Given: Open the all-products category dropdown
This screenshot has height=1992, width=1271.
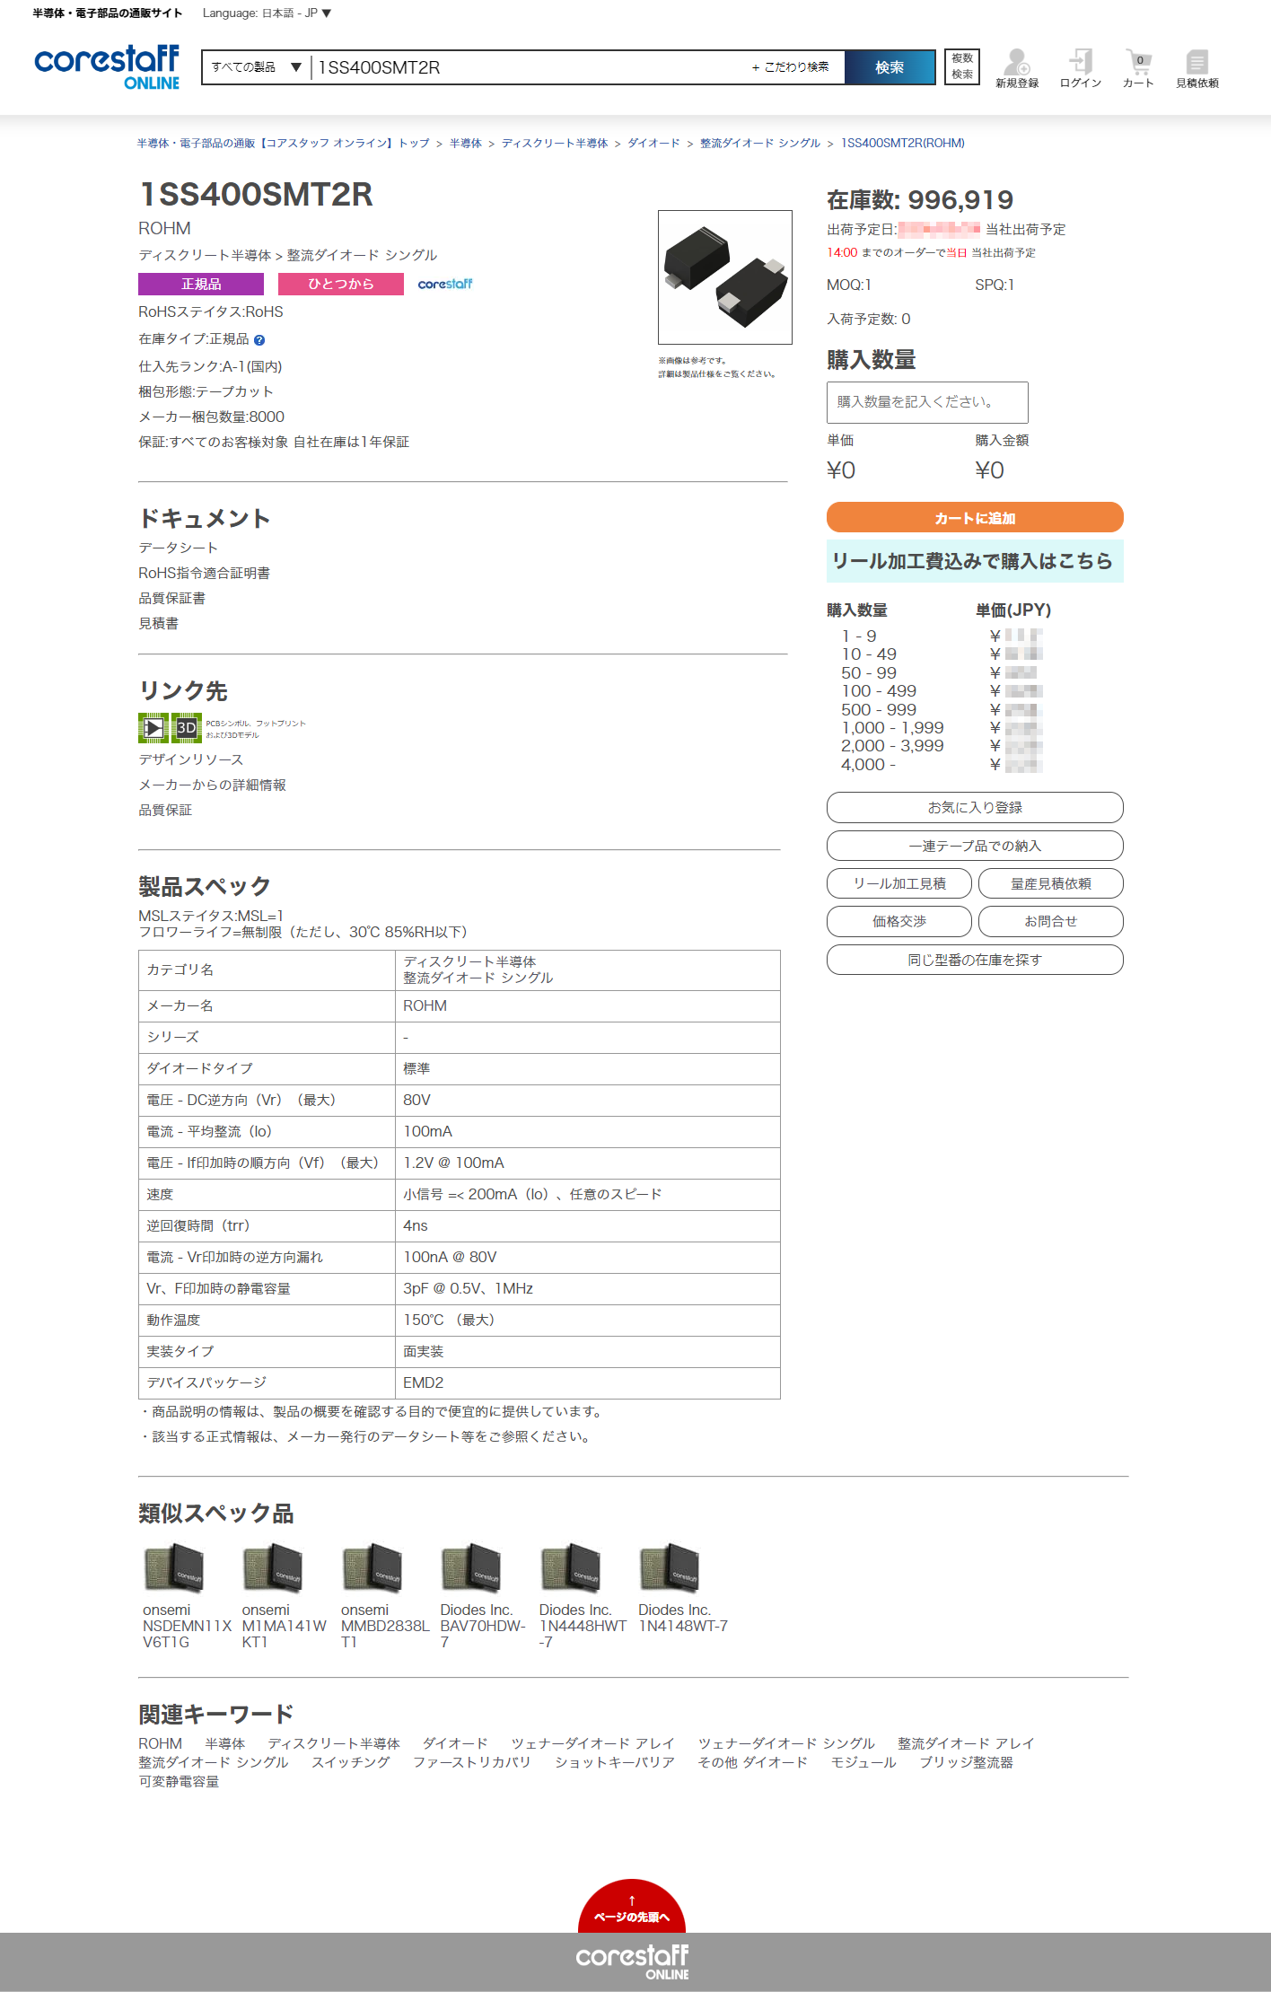Looking at the screenshot, I should point(256,67).
